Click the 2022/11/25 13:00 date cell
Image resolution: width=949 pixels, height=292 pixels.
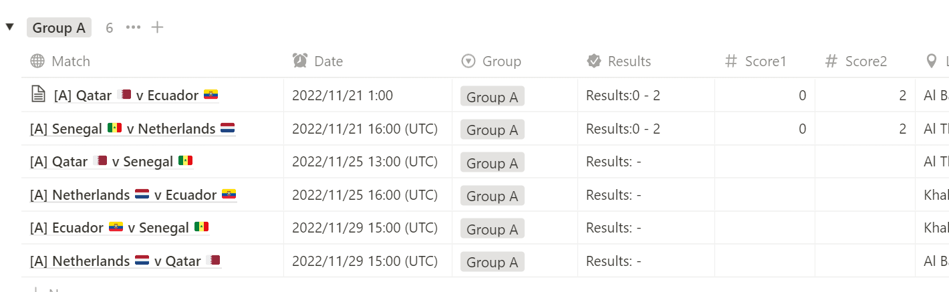[364, 162]
